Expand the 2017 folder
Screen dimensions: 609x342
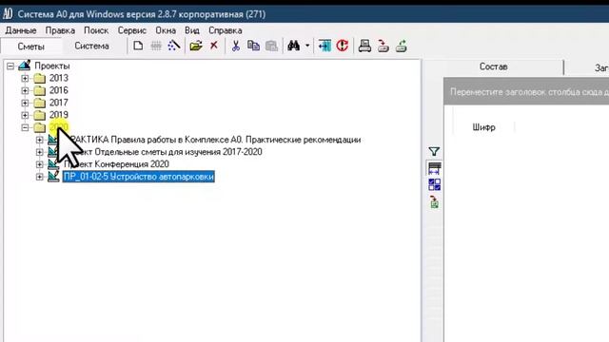point(26,103)
